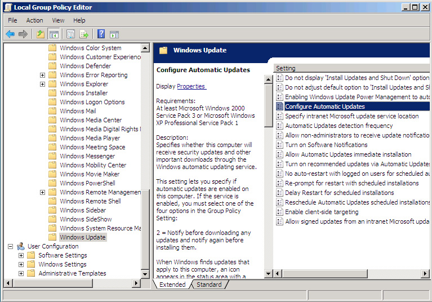Expand Windows Error Reporting node
Screen dimensions: 432x302
click(x=42, y=75)
